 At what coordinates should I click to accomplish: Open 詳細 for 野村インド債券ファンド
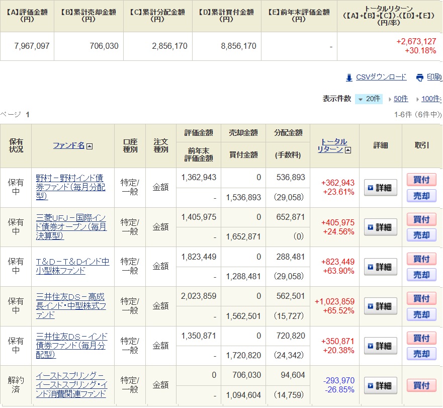380,188
